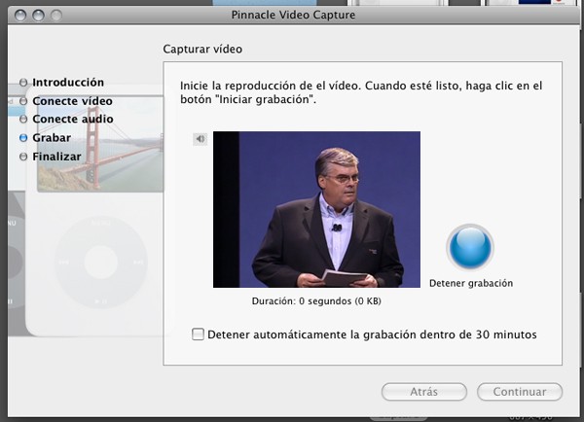Mute audio with the speaker icon
The height and width of the screenshot is (422, 584).
point(200,139)
